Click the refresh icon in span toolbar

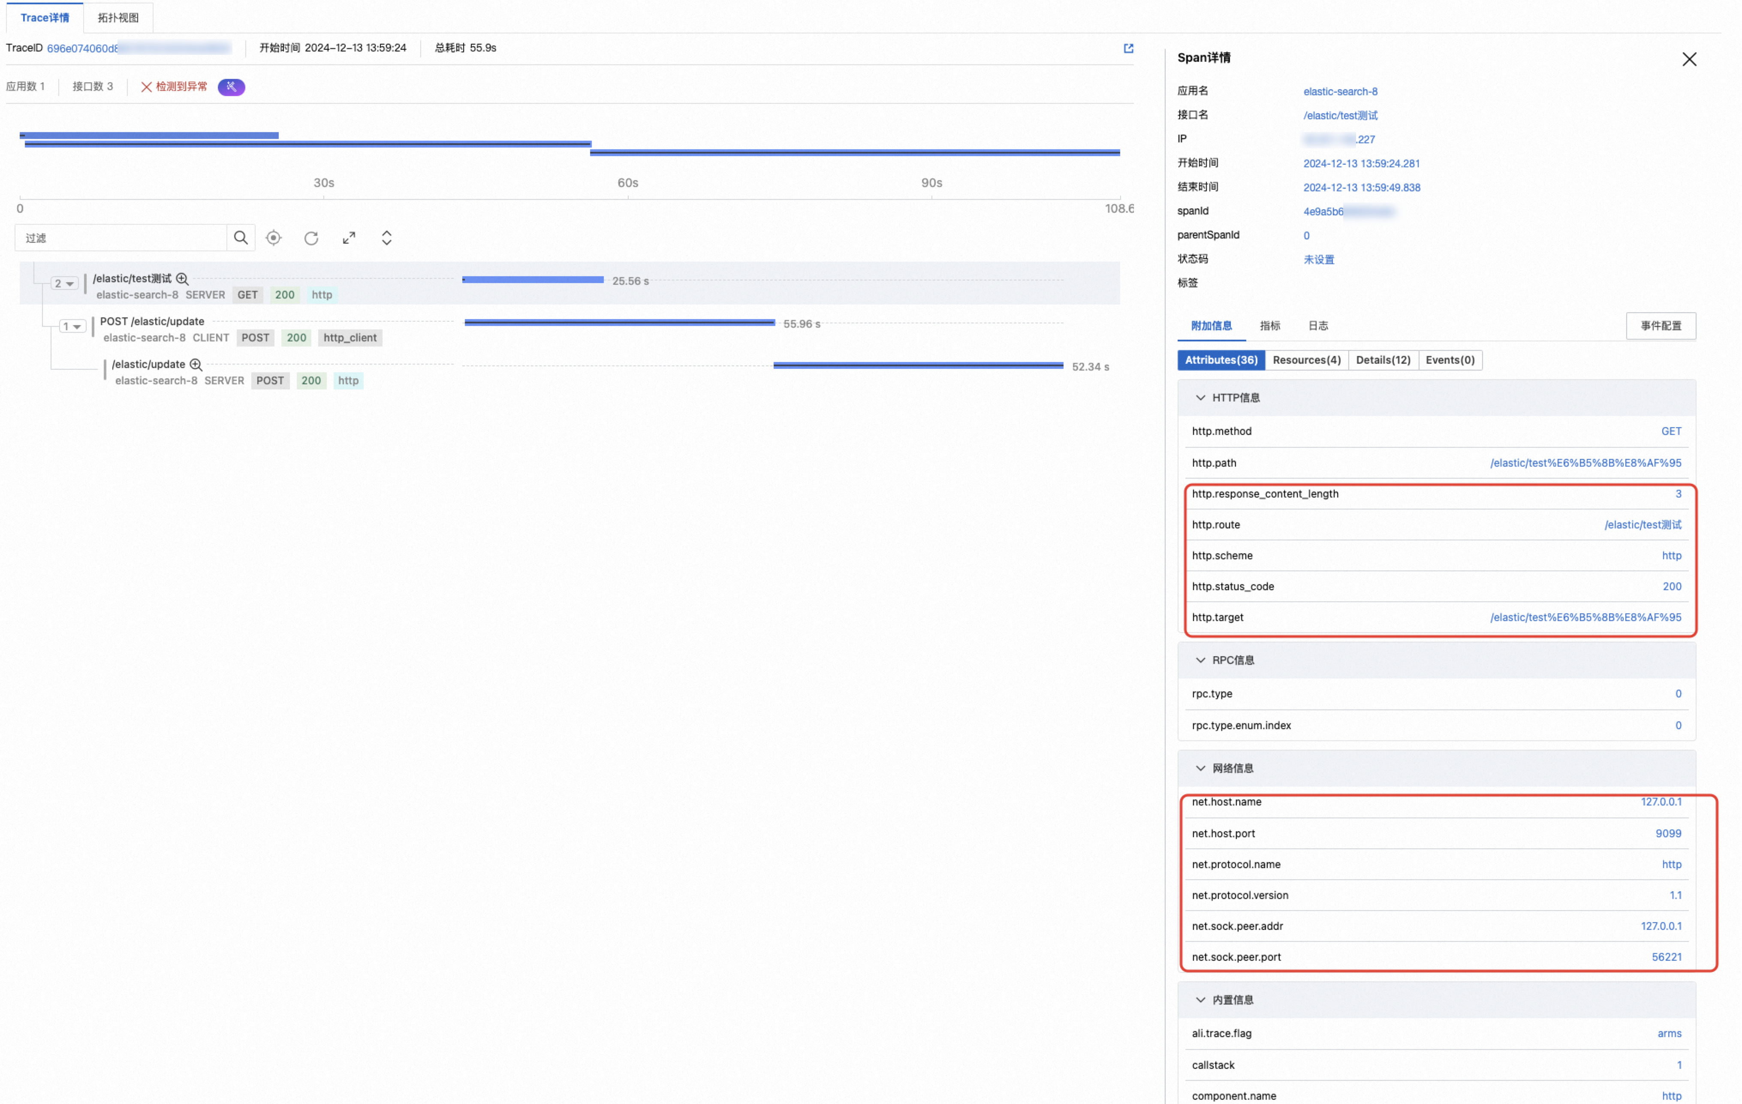tap(311, 238)
